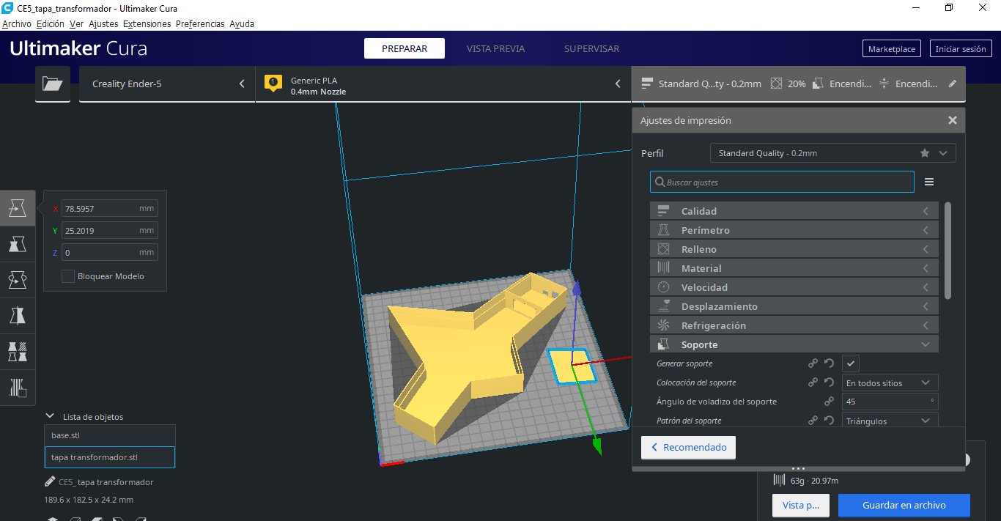Select the Move tool in left toolbar
Screen dimensions: 1001x521
coord(18,209)
